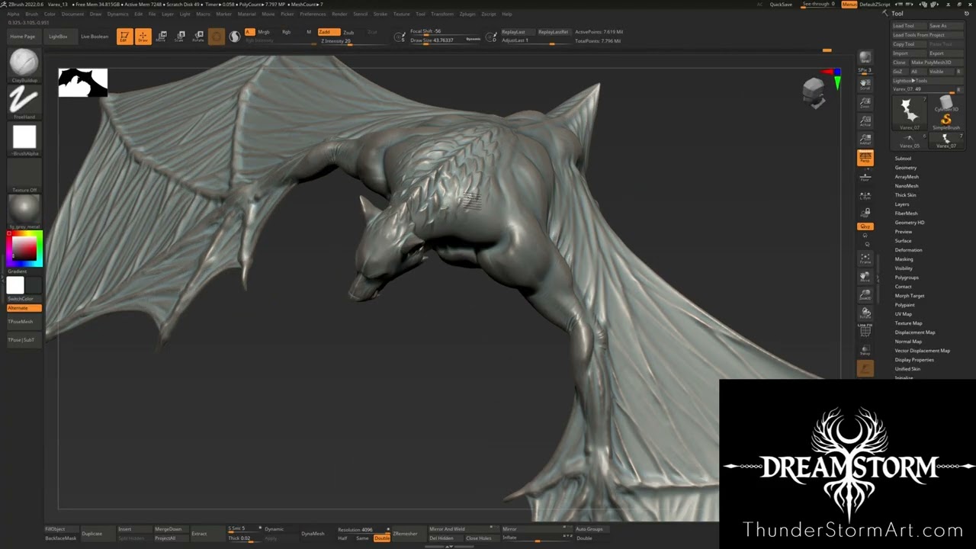Click the Transp transparency icon
Image resolution: width=976 pixels, height=549 pixels.
pyautogui.click(x=865, y=350)
